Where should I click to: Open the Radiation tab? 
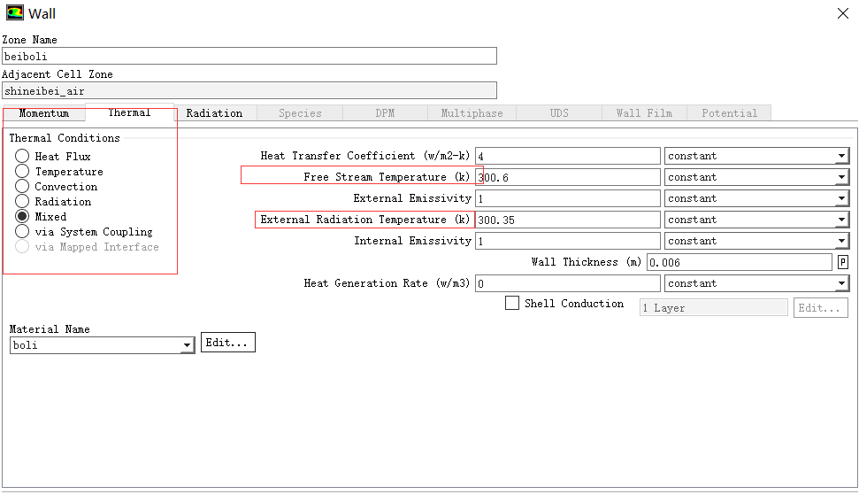214,113
